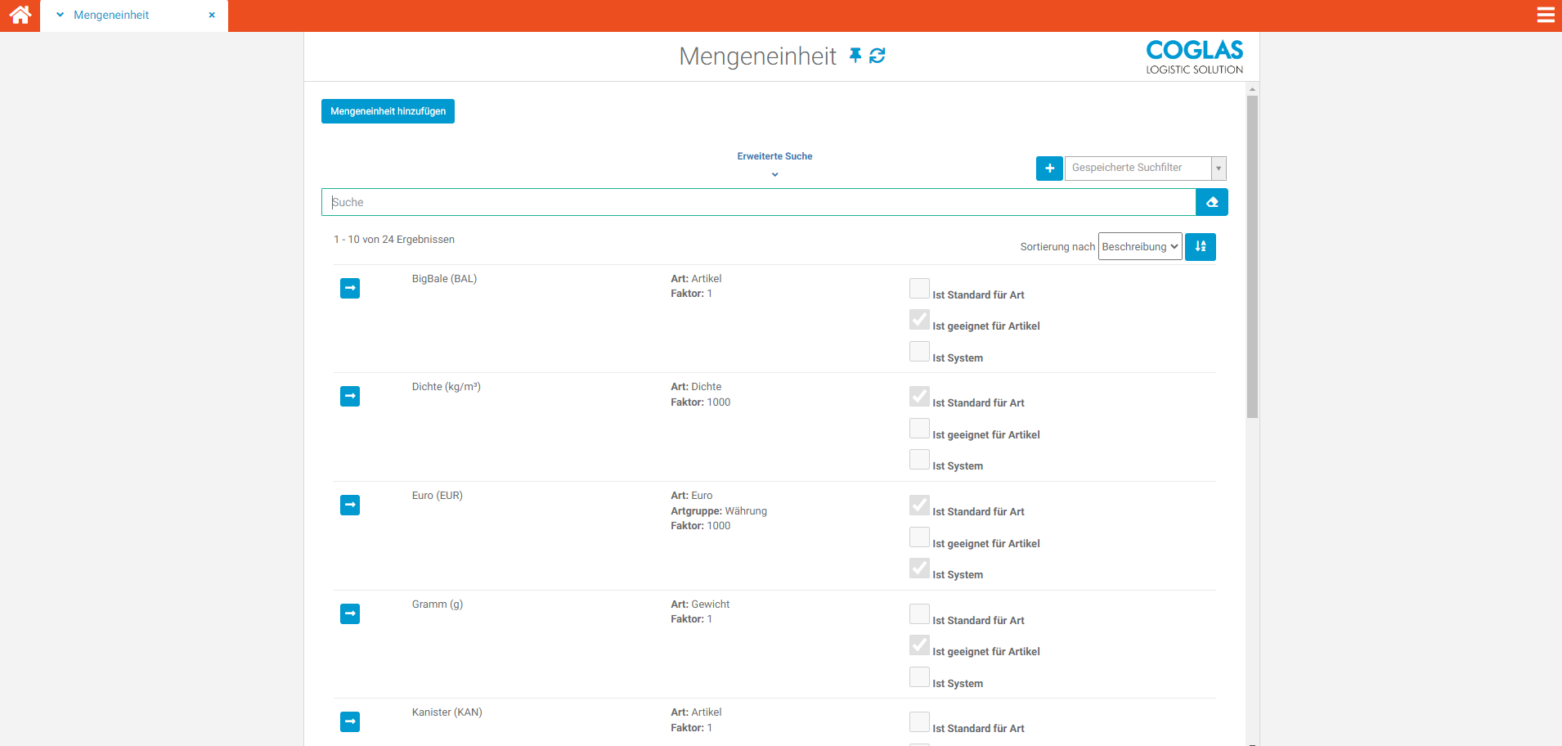This screenshot has width=1562, height=746.
Task: Open the Gespeicherte Suchfilter dropdown
Action: click(1145, 169)
